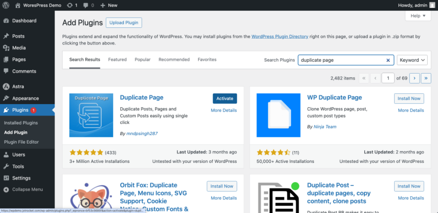438x213 pixels.
Task: Visit the WoresPress Demo site home icon
Action: click(x=18, y=5)
